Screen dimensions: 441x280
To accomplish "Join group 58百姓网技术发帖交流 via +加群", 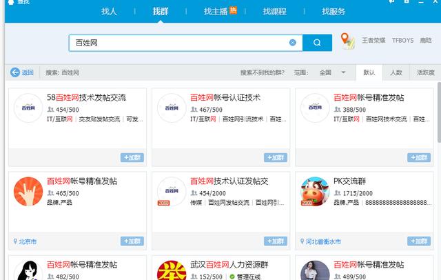I will pyautogui.click(x=132, y=158).
